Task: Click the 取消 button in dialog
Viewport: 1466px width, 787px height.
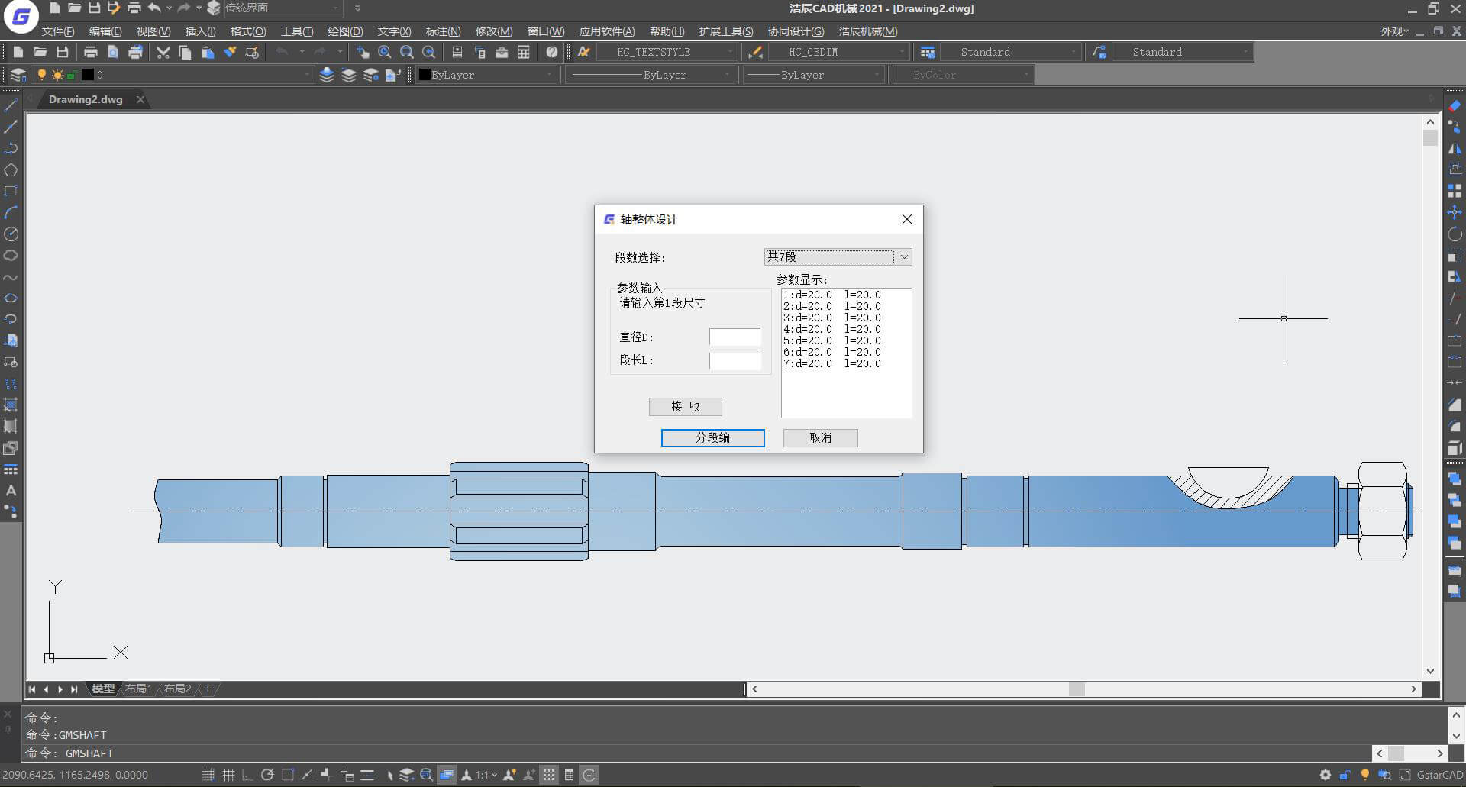Action: click(820, 437)
